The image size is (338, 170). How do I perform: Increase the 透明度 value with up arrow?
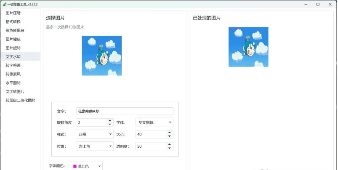pos(170,144)
